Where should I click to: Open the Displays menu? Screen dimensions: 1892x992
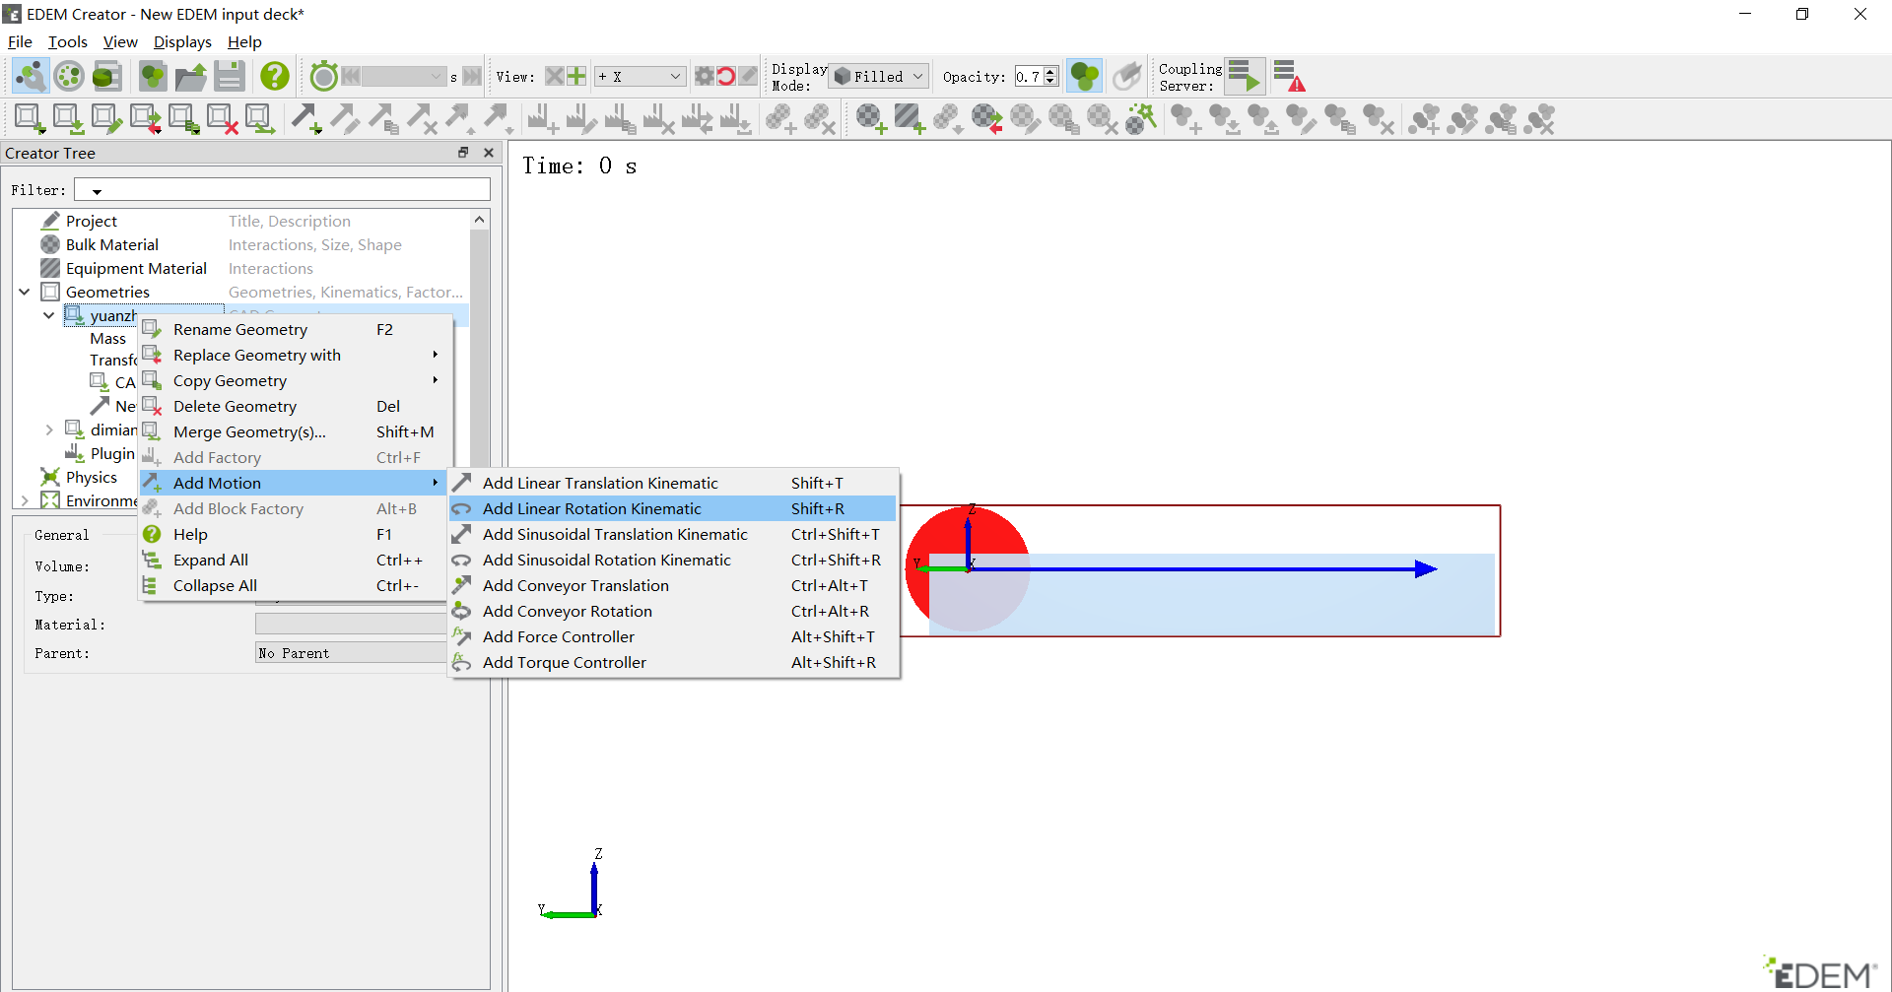pyautogui.click(x=182, y=41)
